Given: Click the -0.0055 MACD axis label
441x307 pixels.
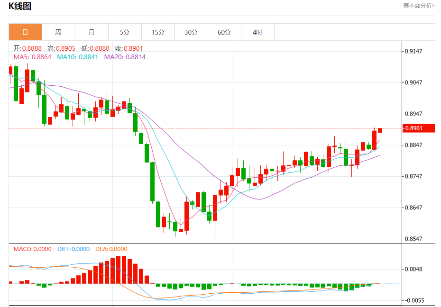Looking at the screenshot, I should [x=414, y=300].
